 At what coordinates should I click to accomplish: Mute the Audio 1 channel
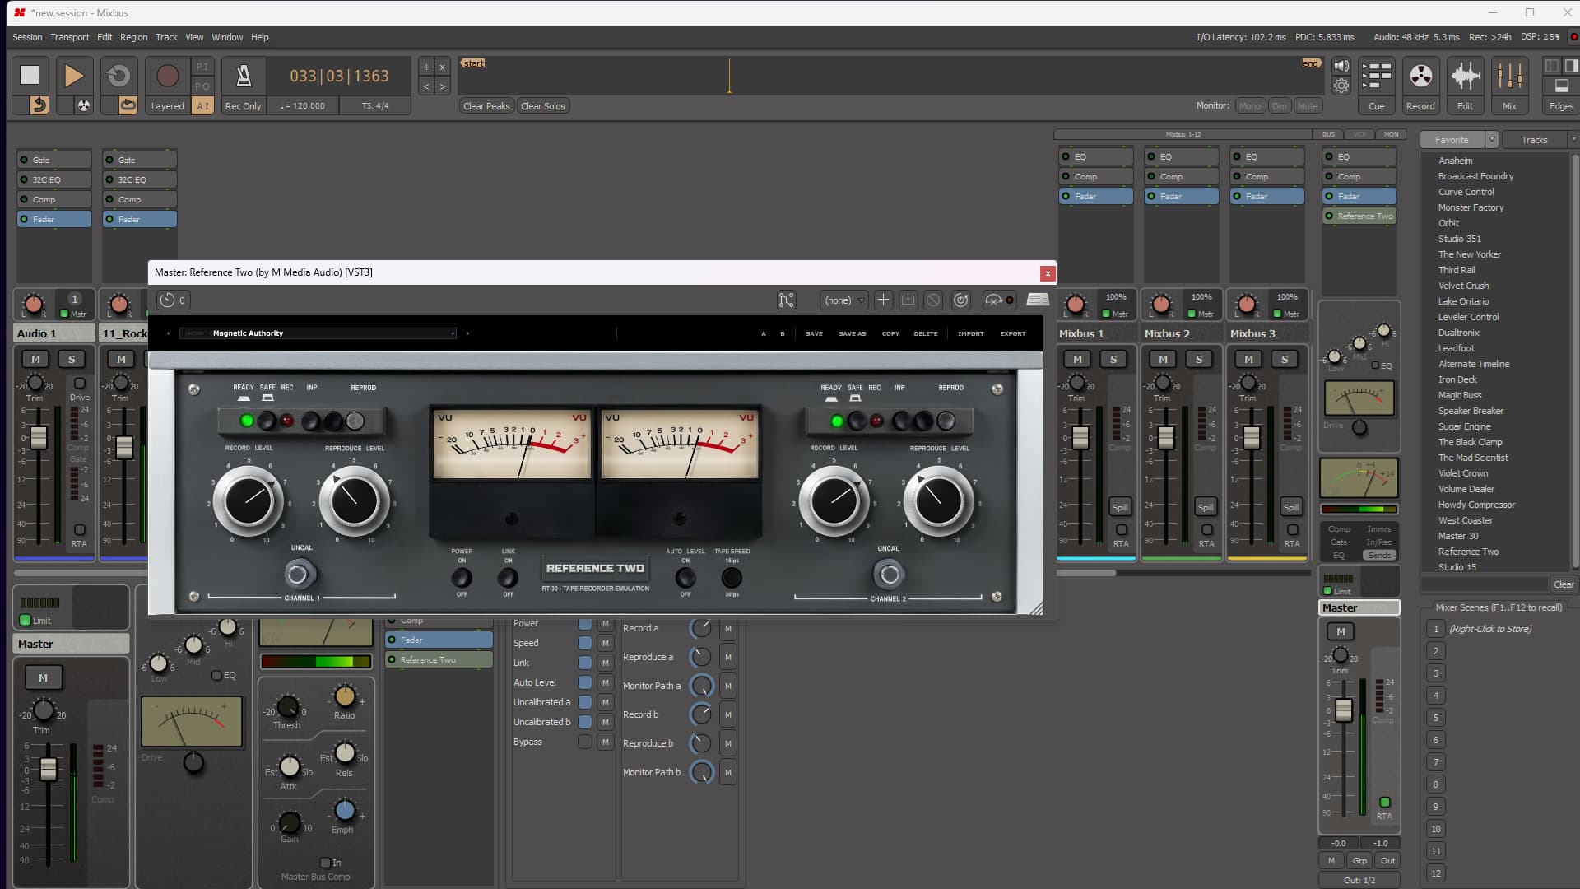(35, 359)
